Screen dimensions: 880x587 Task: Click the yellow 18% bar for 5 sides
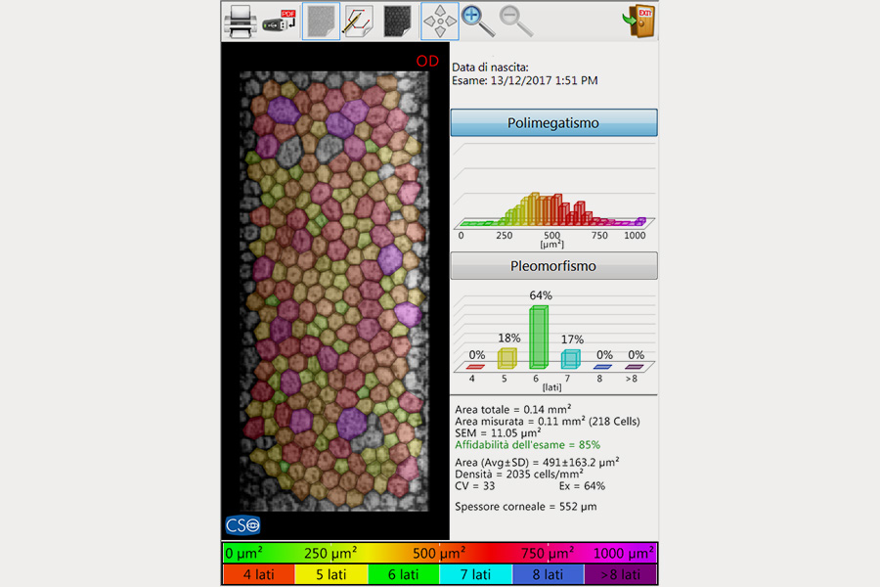pos(506,358)
